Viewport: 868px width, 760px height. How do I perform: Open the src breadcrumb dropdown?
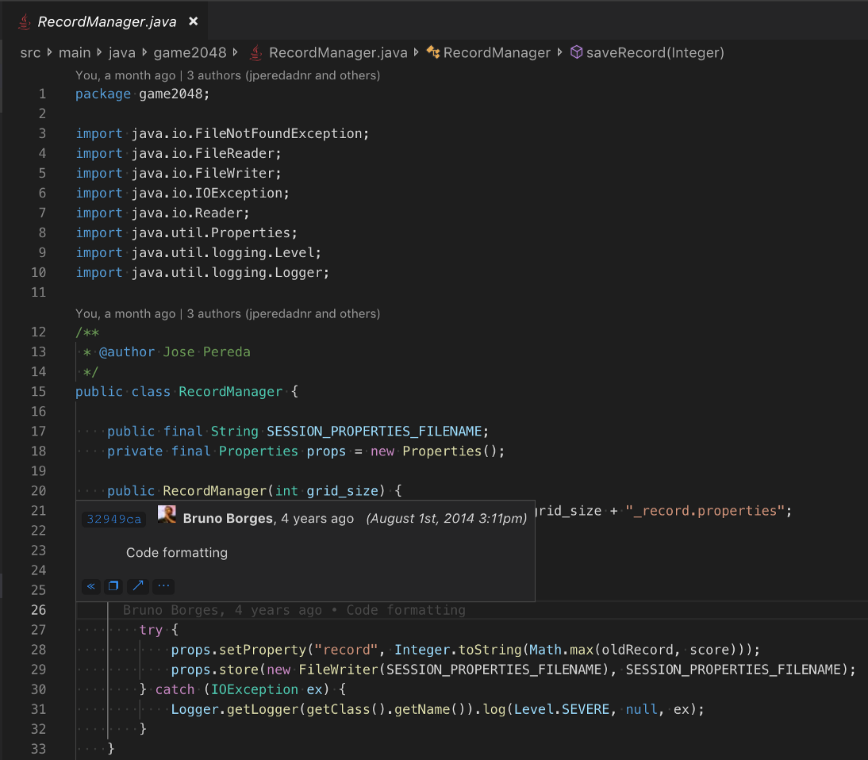(x=30, y=52)
